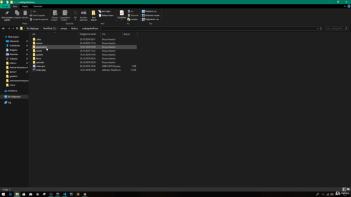Image resolution: width=351 pixels, height=197 pixels.
Task: Open restoranotomasyon folder in sidebar
Action: [19, 80]
